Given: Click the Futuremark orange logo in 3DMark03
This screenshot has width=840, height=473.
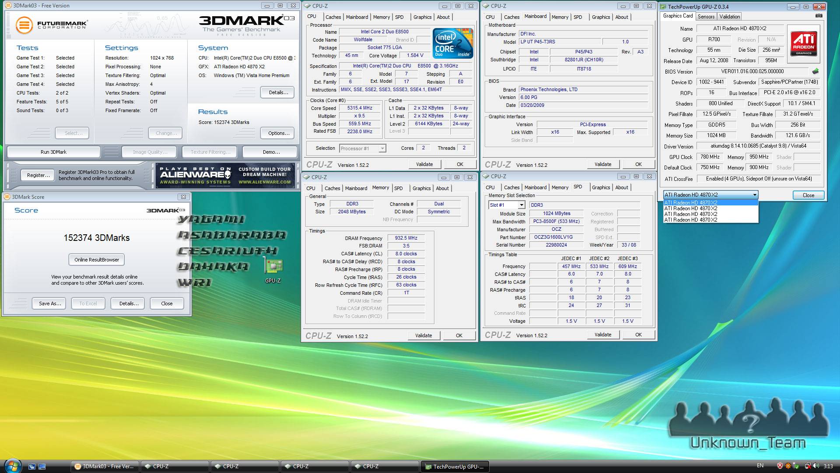Looking at the screenshot, I should 24,25.
